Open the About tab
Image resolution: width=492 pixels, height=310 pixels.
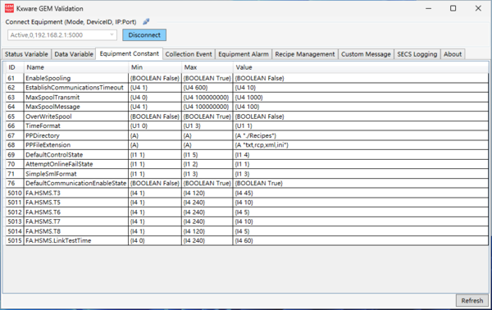pos(453,54)
